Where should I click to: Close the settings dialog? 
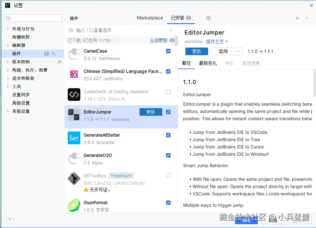tap(311, 5)
